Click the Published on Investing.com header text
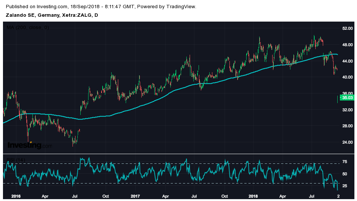Screen dimensions: 357x201 101,7
